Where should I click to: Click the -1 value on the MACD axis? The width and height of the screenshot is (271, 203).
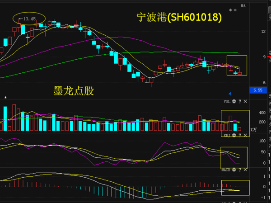coord(263,198)
